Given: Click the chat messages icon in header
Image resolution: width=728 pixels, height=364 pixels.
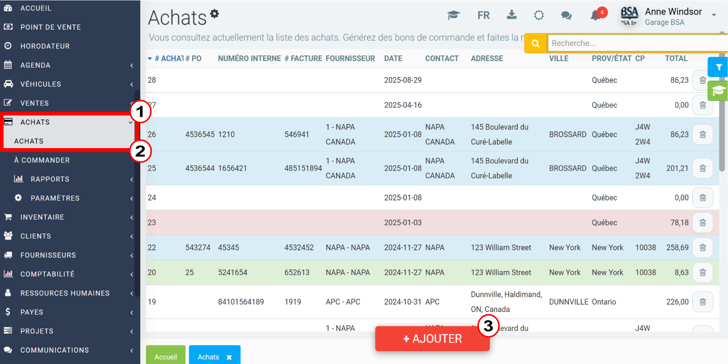Looking at the screenshot, I should (566, 15).
